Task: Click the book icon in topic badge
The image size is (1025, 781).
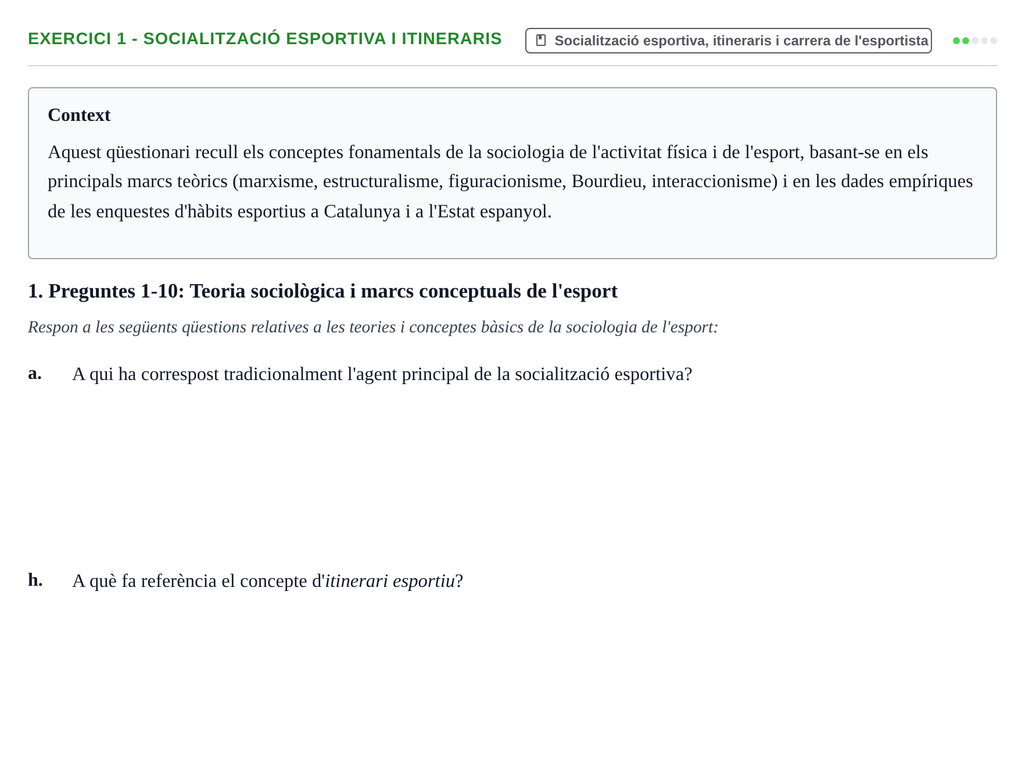Action: [x=541, y=41]
